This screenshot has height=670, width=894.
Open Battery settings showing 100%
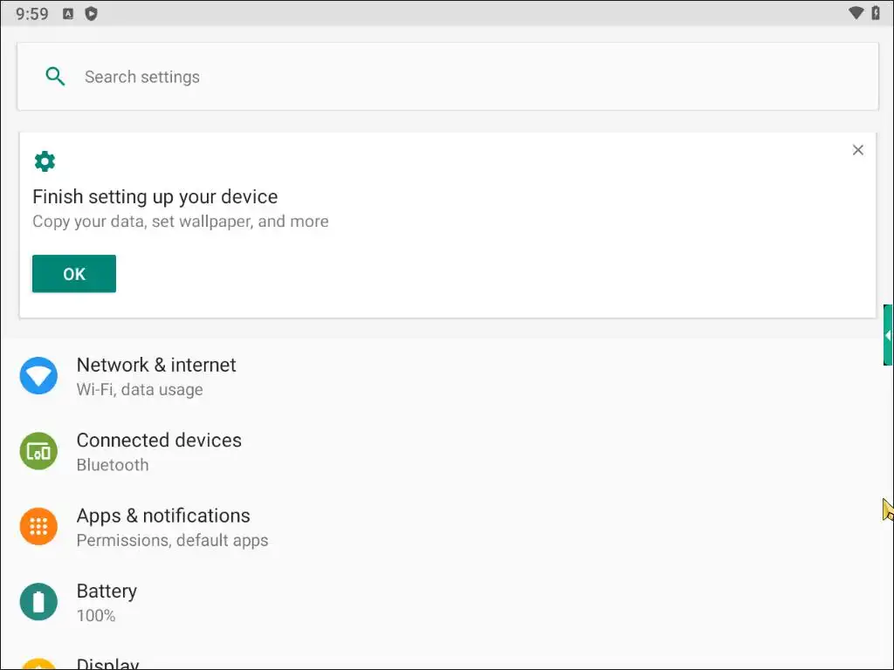point(107,602)
